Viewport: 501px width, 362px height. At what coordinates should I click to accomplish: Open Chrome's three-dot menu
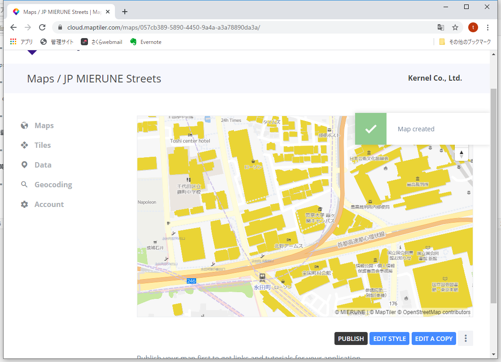(x=488, y=27)
